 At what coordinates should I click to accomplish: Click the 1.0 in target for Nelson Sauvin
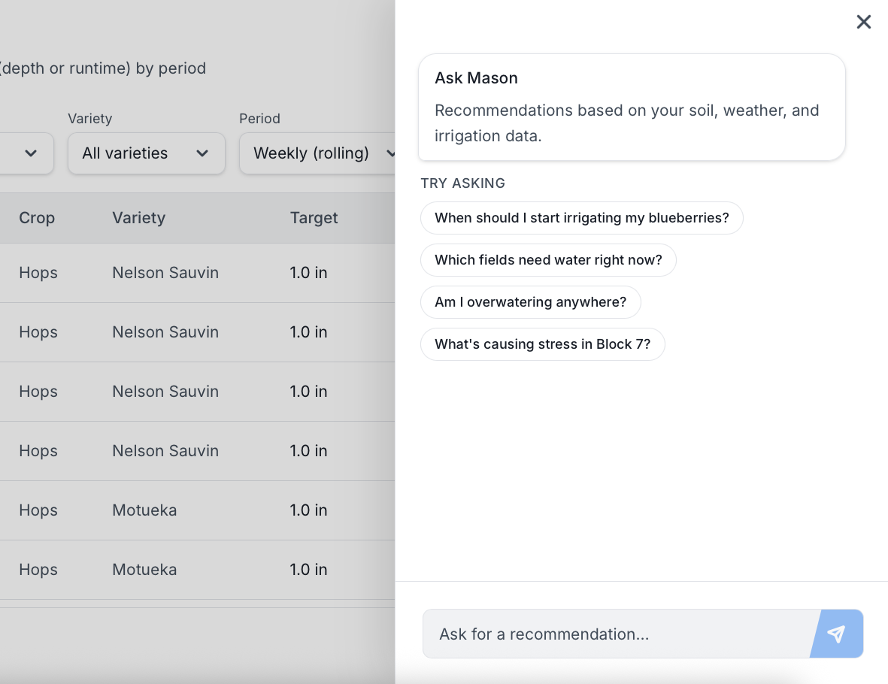(308, 272)
